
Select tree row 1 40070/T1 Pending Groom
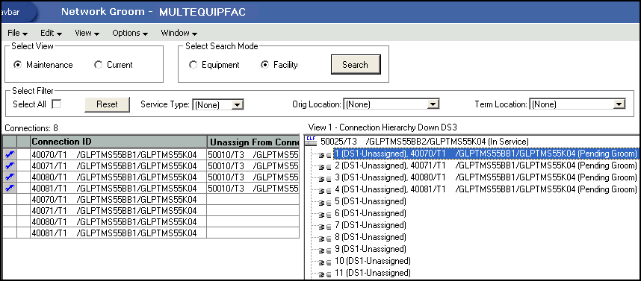486,154
